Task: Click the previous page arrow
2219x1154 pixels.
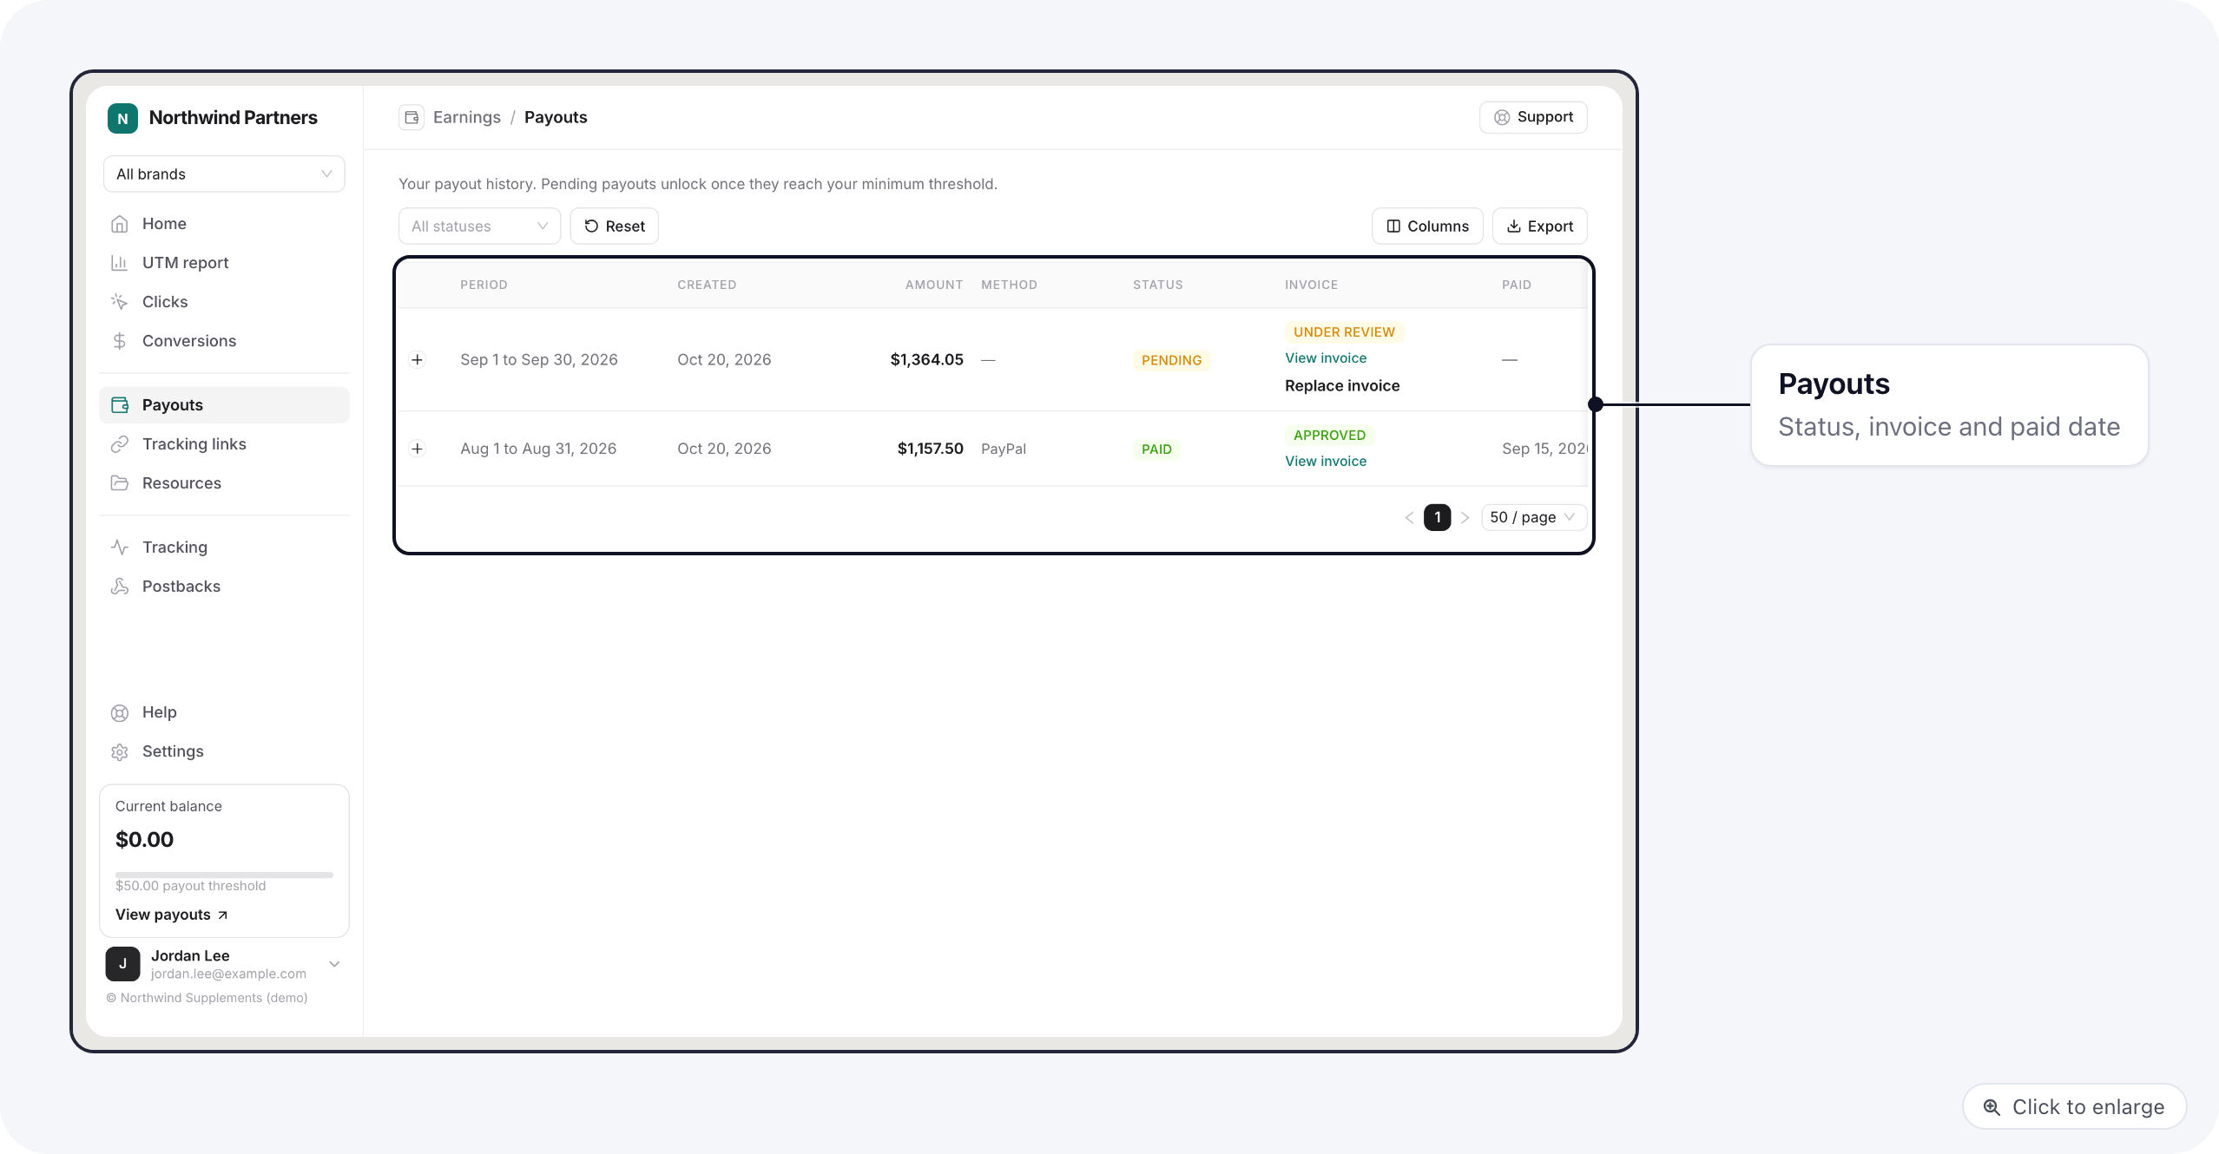Action: [1409, 518]
